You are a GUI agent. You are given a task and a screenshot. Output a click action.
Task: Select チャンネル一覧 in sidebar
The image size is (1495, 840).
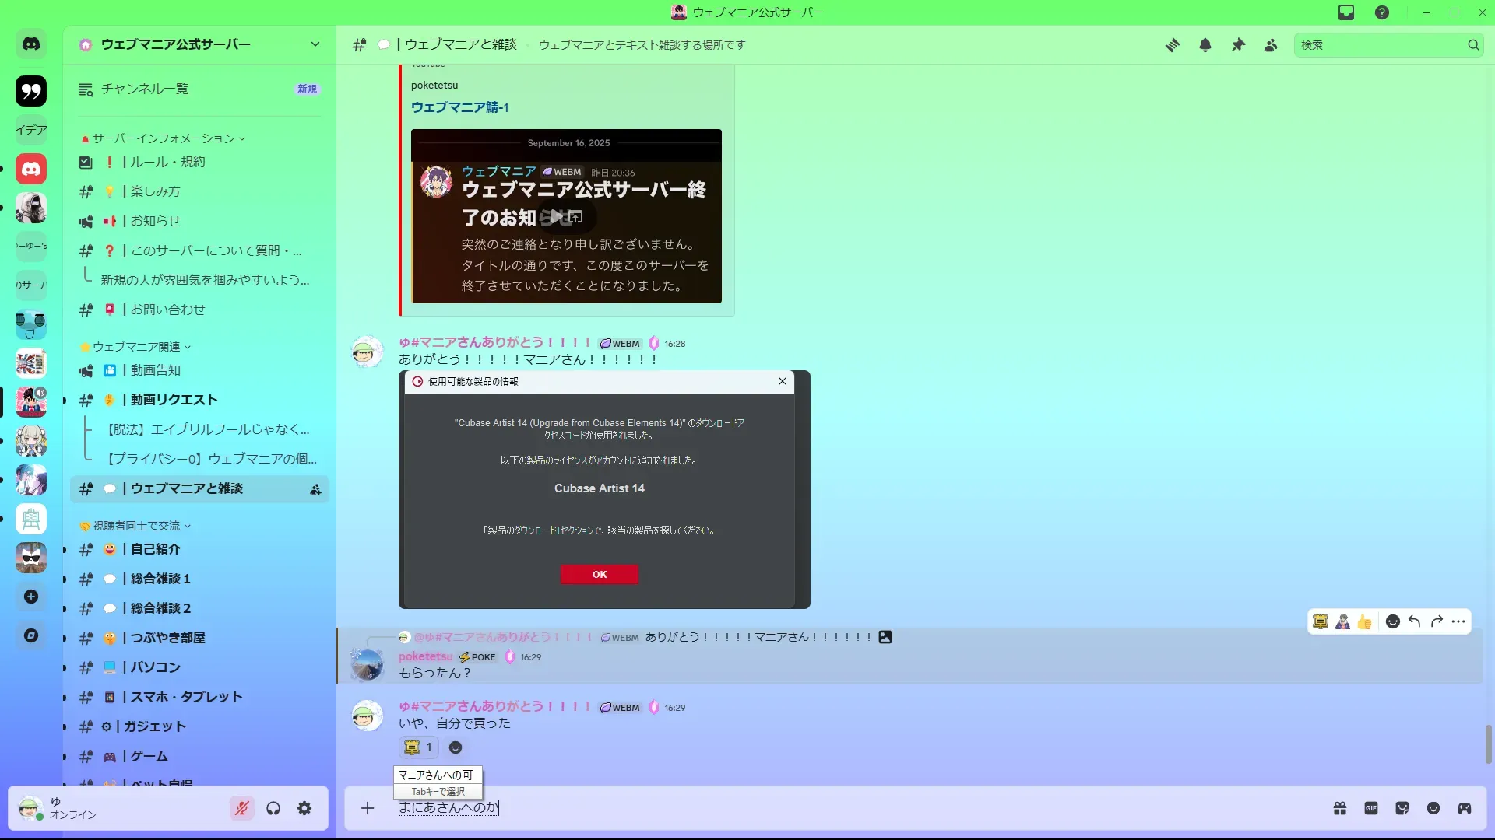(145, 89)
